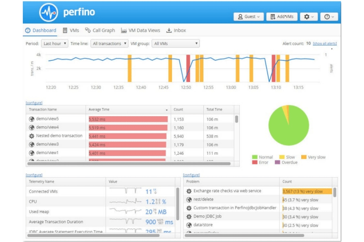Click the show all alerts link

point(325,44)
